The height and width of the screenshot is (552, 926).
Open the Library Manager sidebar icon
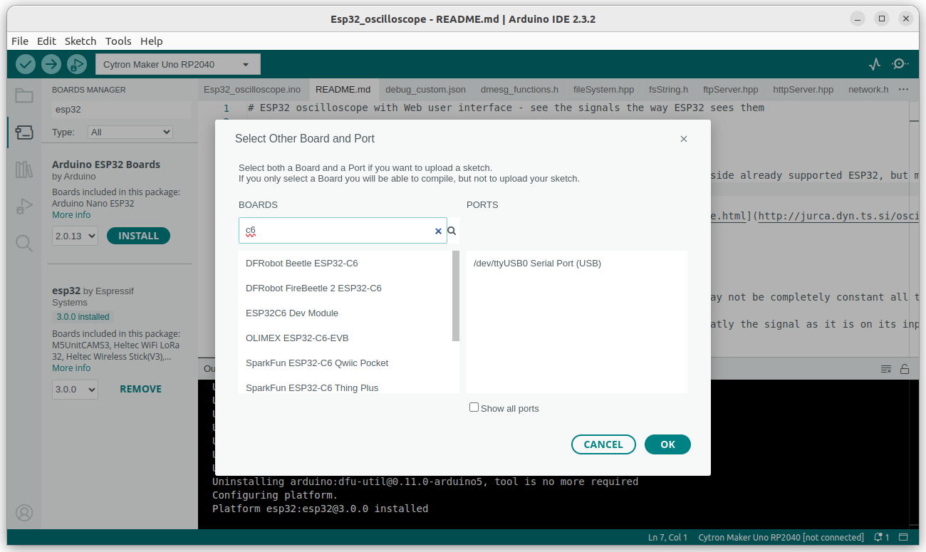click(24, 170)
